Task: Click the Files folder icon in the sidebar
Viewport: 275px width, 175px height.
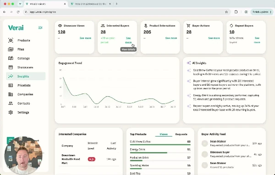Action: [x=11, y=49]
